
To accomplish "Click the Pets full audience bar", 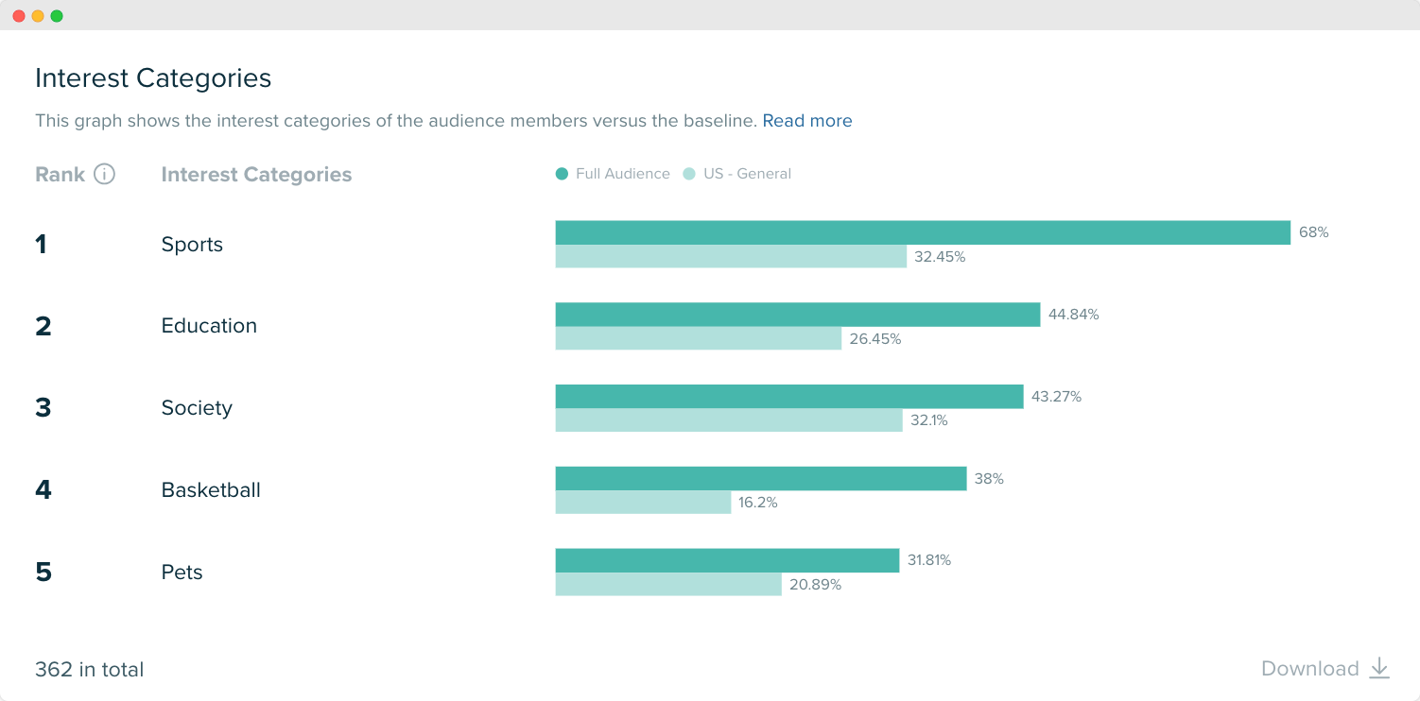I will (727, 559).
